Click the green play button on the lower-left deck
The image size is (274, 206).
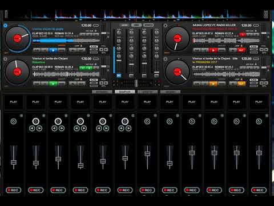point(53,84)
